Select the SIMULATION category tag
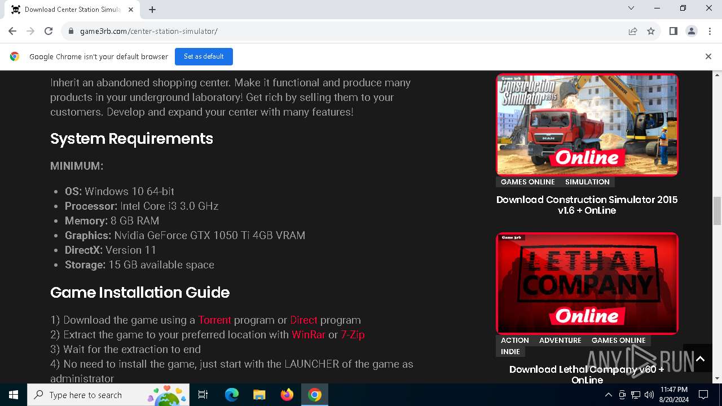 point(587,182)
